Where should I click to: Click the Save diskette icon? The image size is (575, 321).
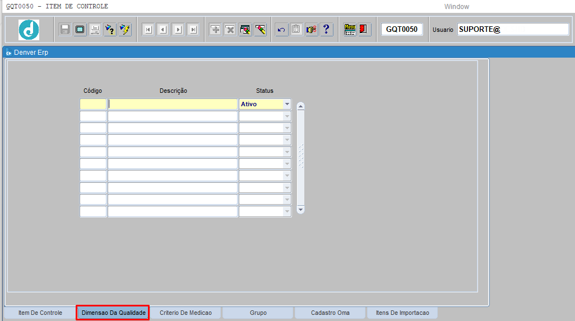65,30
